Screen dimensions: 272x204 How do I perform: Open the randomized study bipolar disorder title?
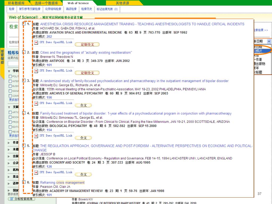coord(134,81)
